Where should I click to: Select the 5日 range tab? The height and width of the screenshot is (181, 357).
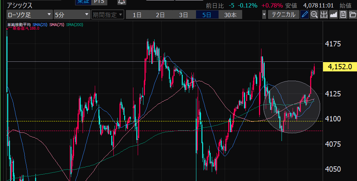coord(207,15)
